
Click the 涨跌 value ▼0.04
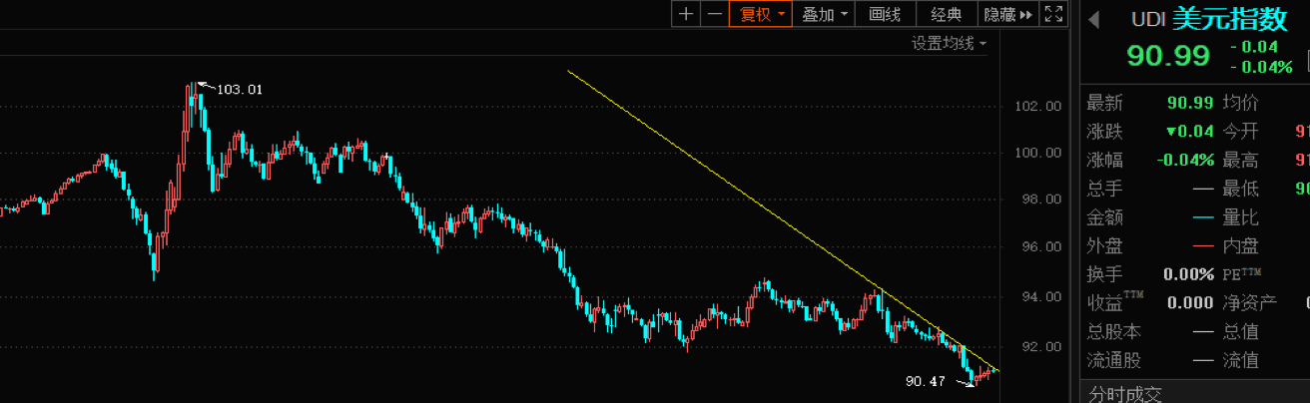pos(1189,132)
